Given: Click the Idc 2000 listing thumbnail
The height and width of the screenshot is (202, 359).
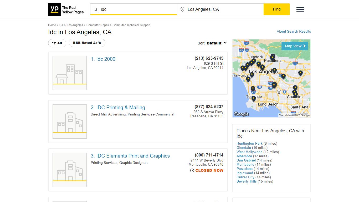Looking at the screenshot, I should pyautogui.click(x=70, y=73).
